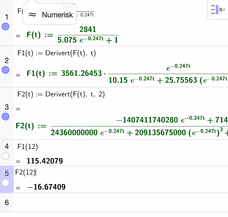Open the CAS view style bar icon
This screenshot has height=217, width=228.
click(x=218, y=10)
